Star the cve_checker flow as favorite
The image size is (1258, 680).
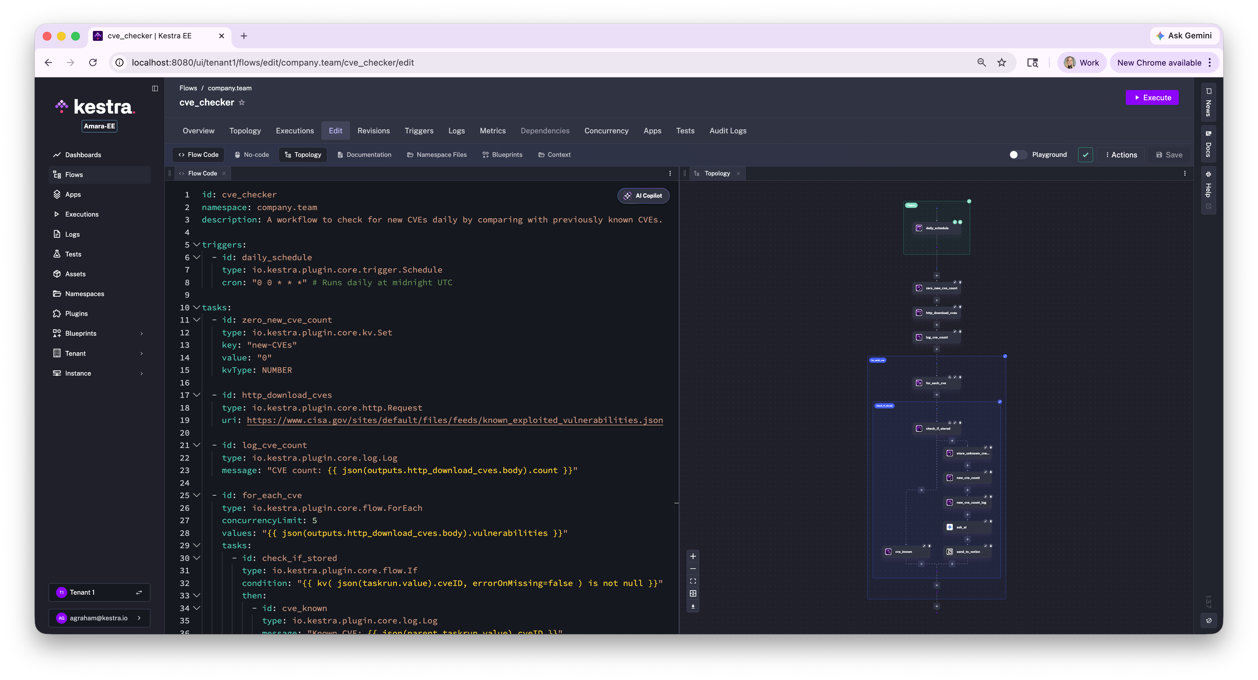coord(242,102)
